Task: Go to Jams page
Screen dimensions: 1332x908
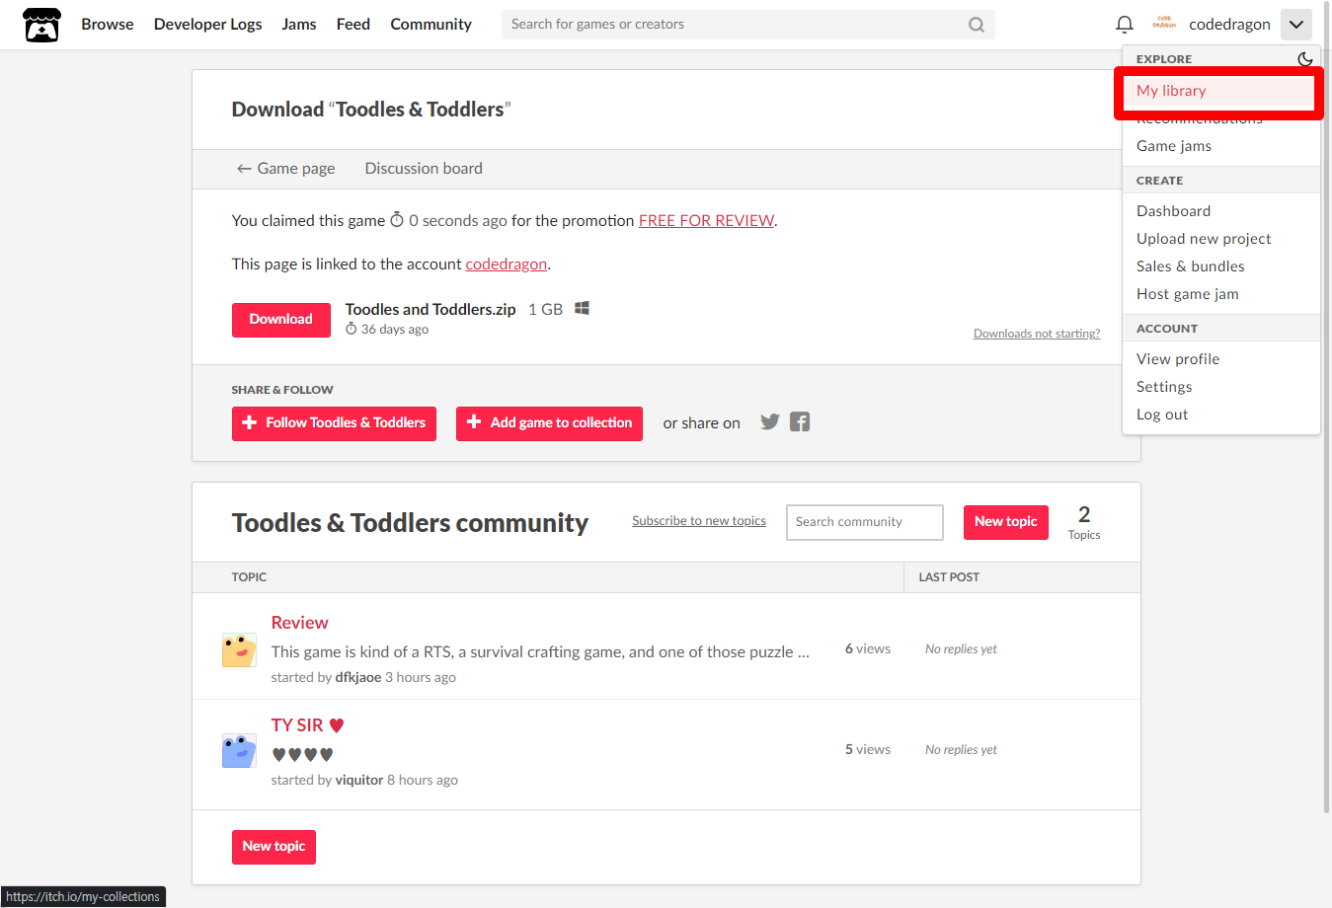Action: coord(299,25)
